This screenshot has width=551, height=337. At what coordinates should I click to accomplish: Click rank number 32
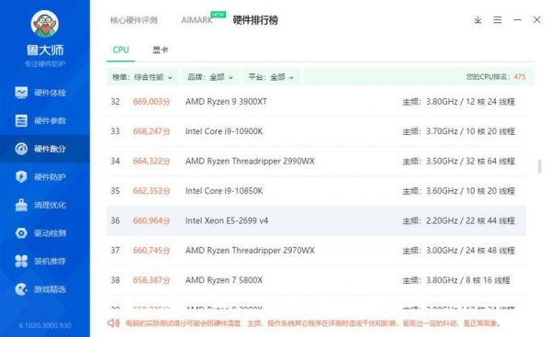116,102
